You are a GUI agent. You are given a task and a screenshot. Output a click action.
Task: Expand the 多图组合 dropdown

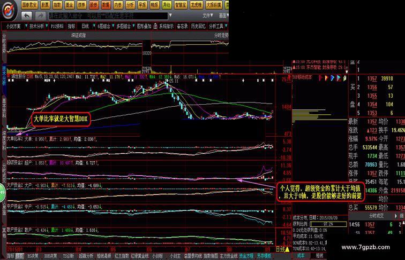133,26
